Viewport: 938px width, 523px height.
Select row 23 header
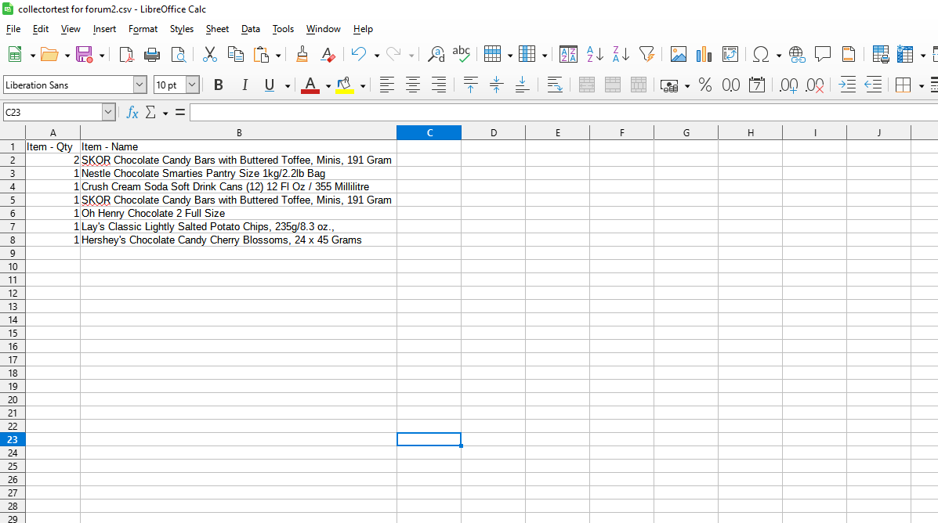tap(13, 440)
